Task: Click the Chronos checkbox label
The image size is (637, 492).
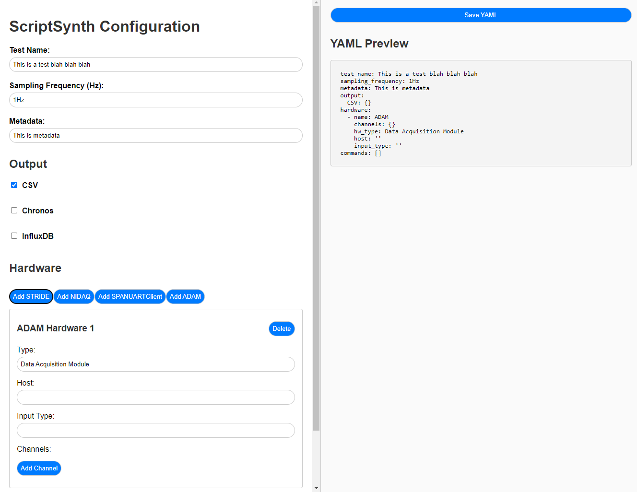Action: tap(37, 211)
